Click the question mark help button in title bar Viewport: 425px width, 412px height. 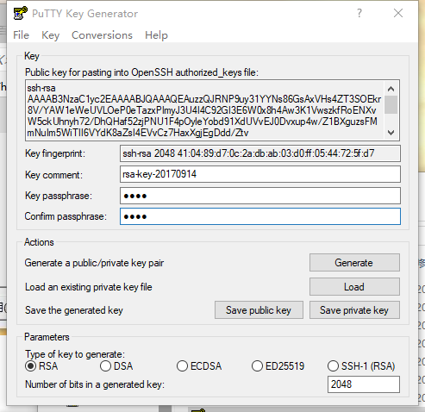(x=359, y=13)
